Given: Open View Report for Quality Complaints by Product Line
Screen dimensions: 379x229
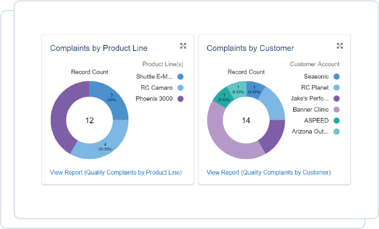Looking at the screenshot, I should click(x=116, y=172).
